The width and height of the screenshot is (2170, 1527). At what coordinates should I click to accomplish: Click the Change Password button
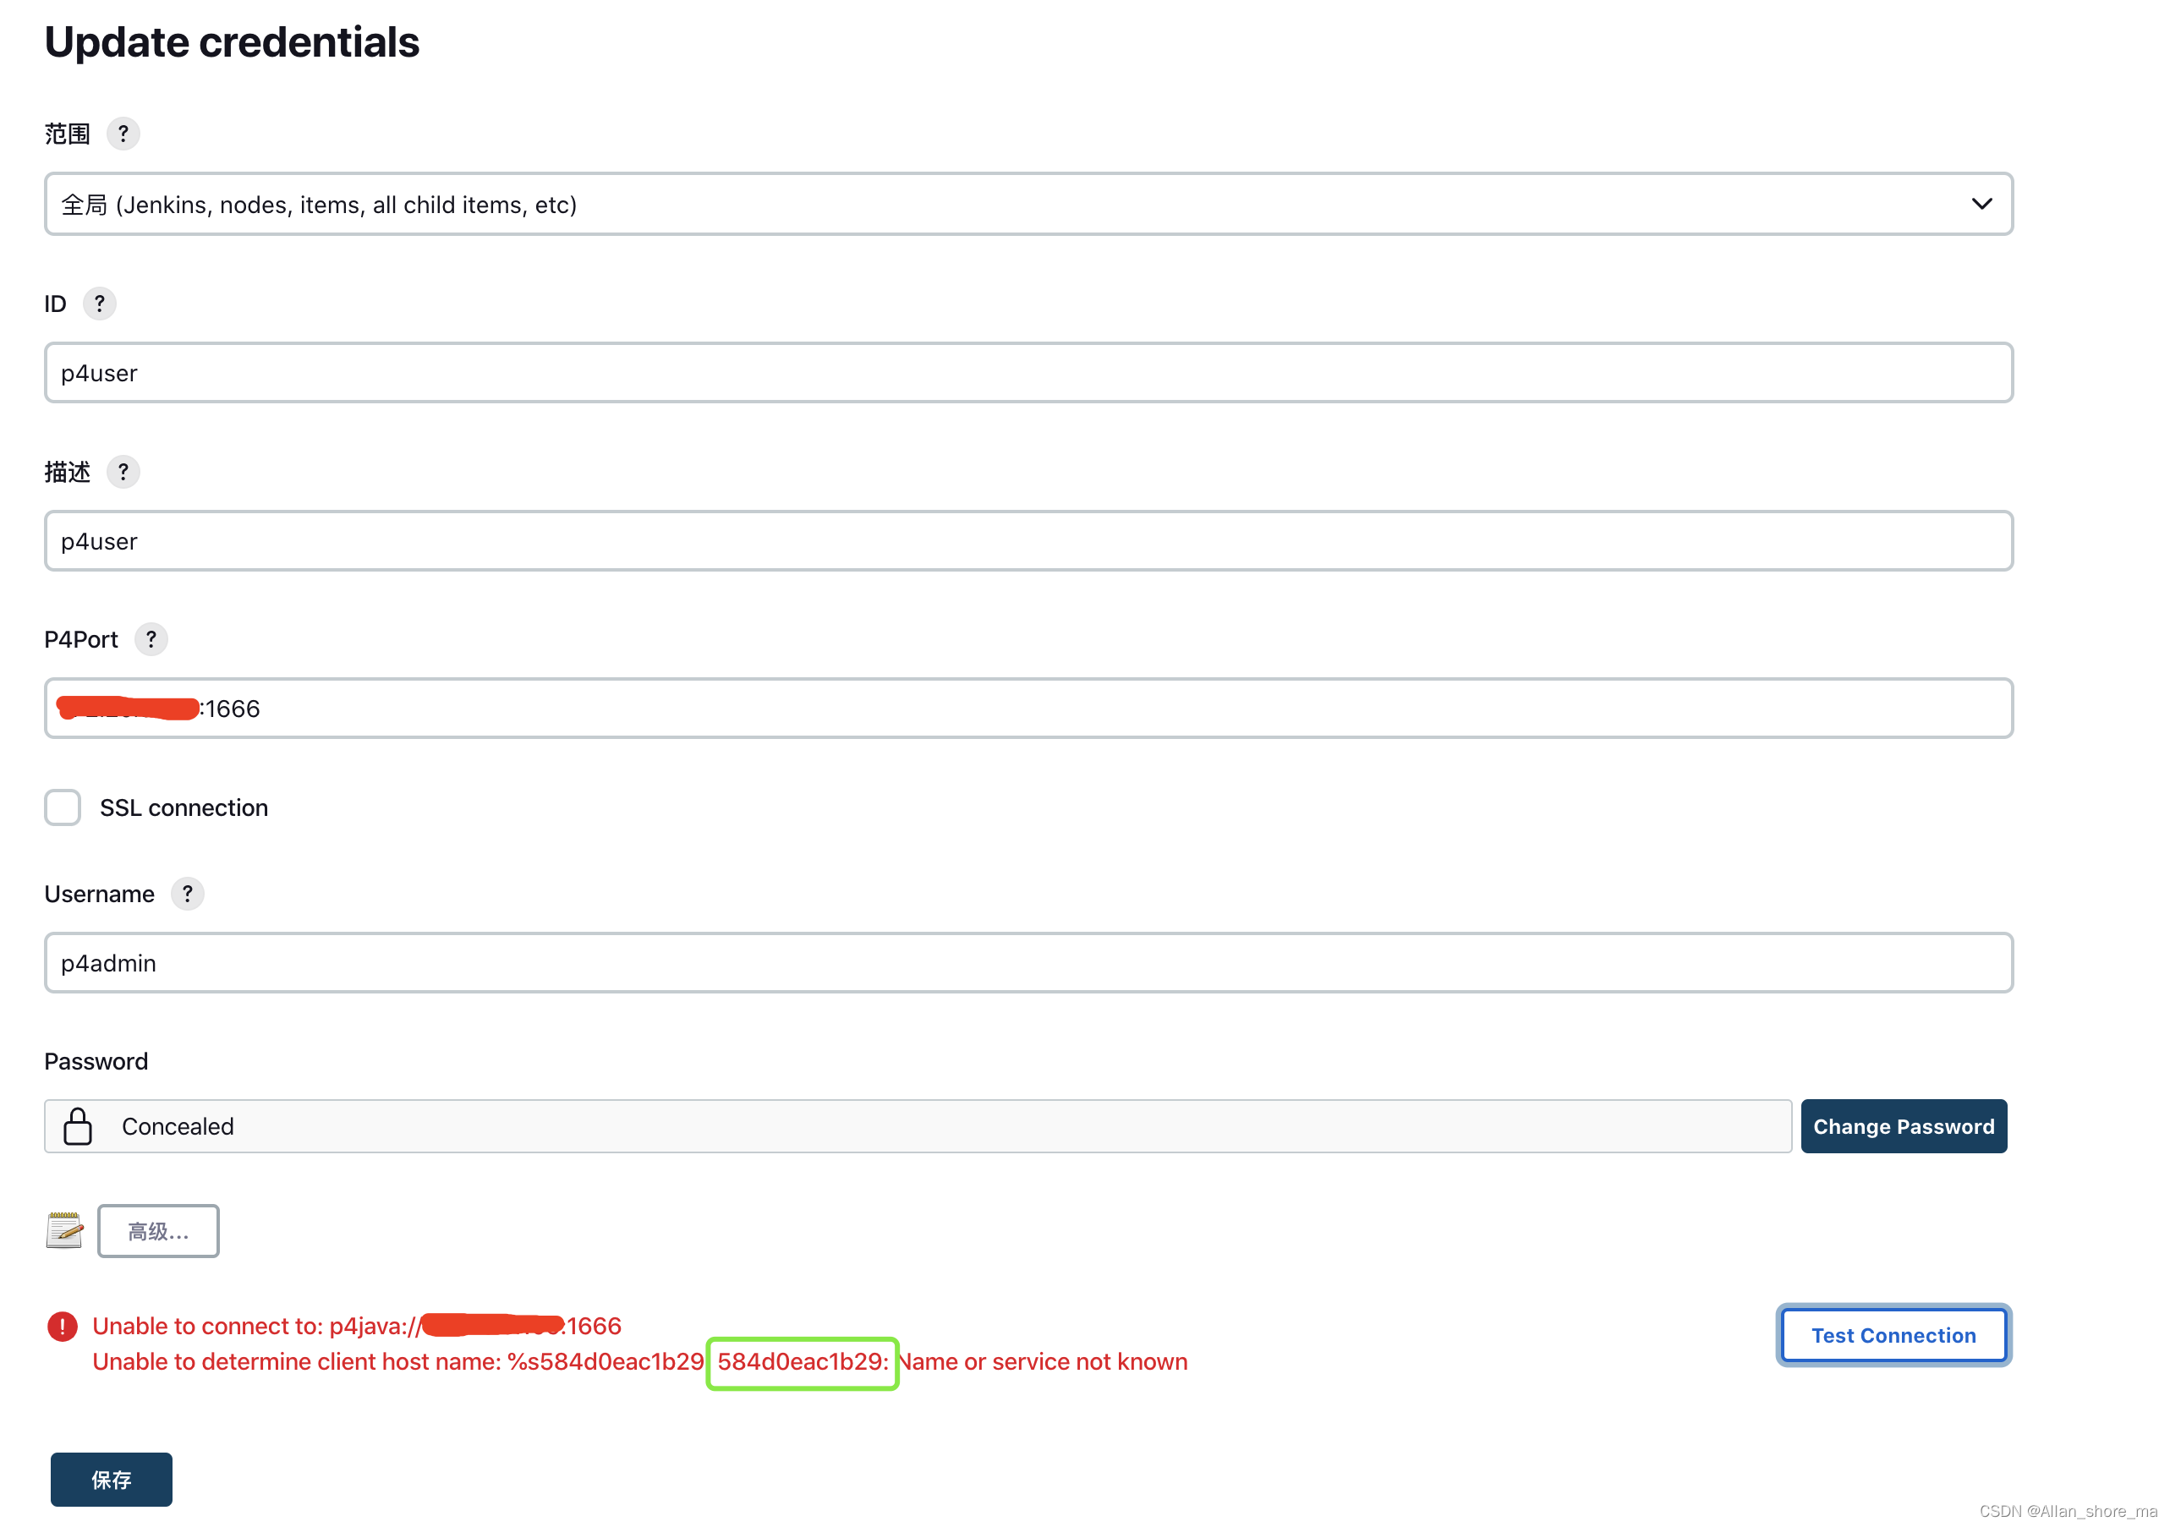[x=1904, y=1126]
